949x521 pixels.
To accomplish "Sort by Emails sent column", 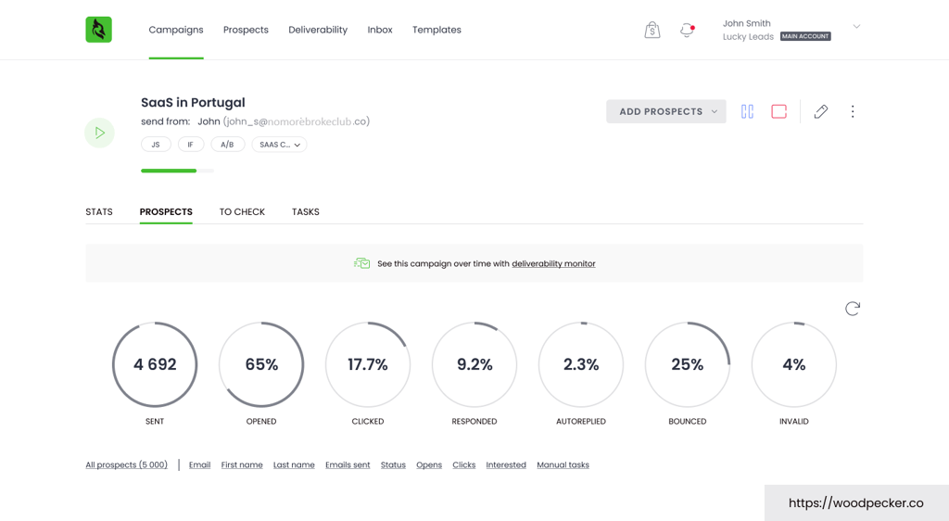I will coord(348,465).
